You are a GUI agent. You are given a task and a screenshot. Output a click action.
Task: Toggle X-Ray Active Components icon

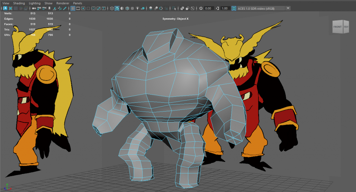pos(187,8)
